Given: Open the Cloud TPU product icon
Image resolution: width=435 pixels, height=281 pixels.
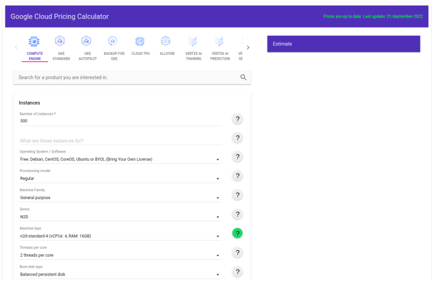Looking at the screenshot, I should (x=140, y=41).
